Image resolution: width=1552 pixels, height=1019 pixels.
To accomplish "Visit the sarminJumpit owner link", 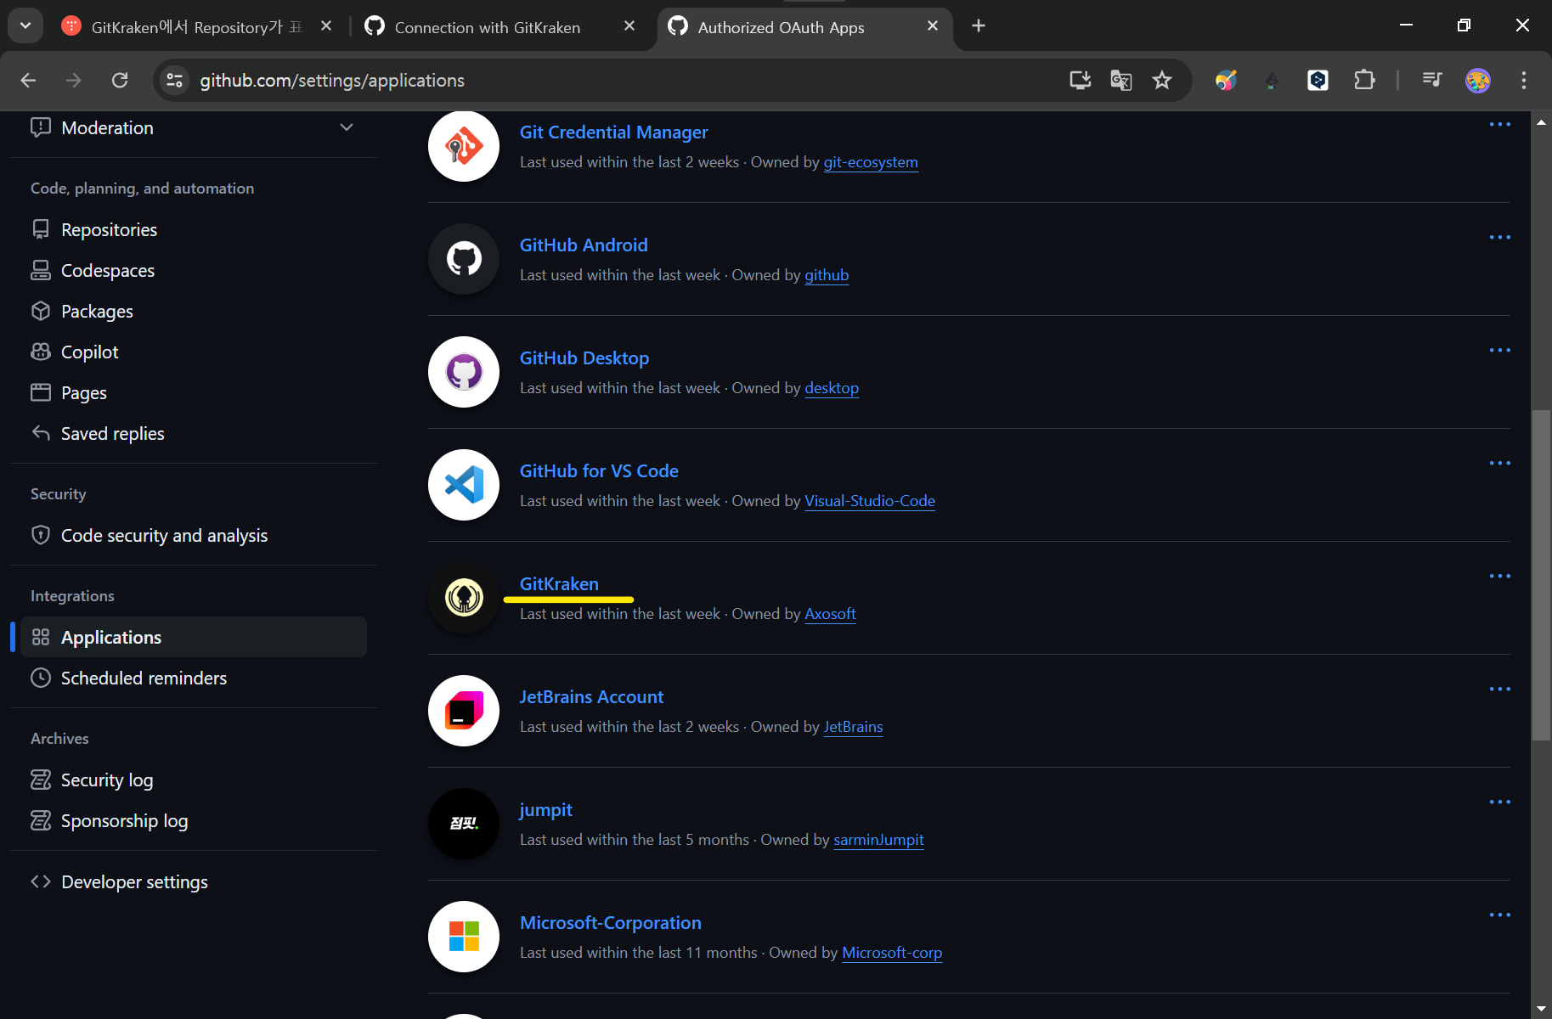I will (x=878, y=840).
